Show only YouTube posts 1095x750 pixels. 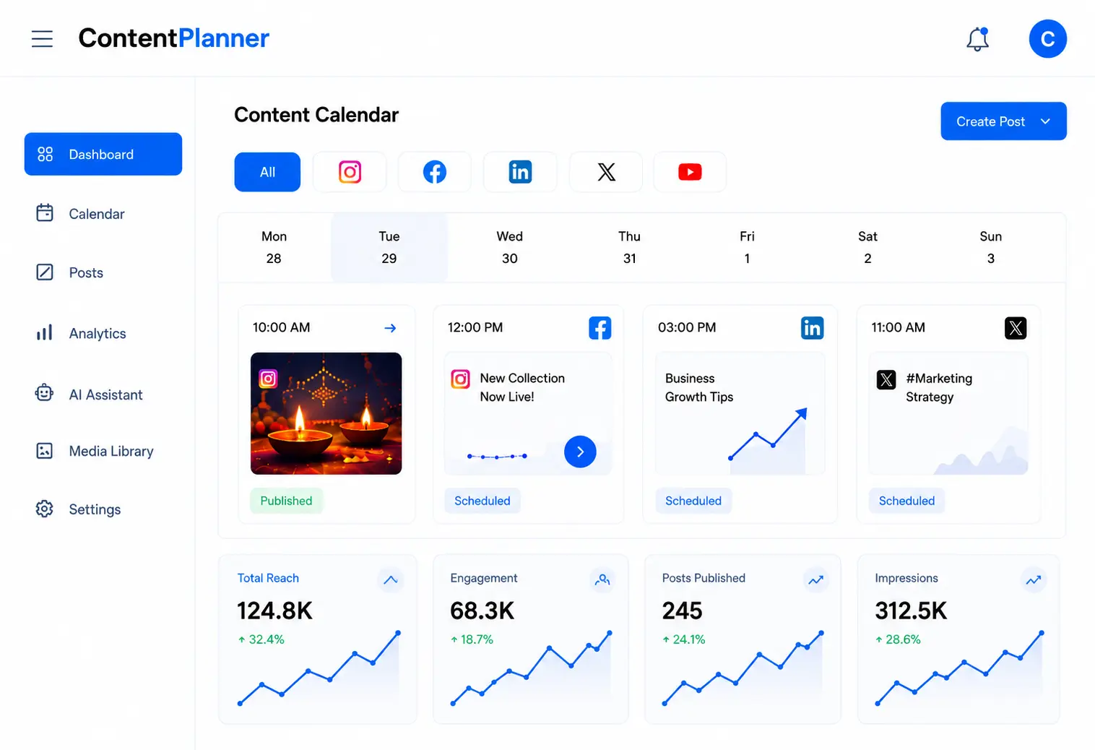click(690, 172)
